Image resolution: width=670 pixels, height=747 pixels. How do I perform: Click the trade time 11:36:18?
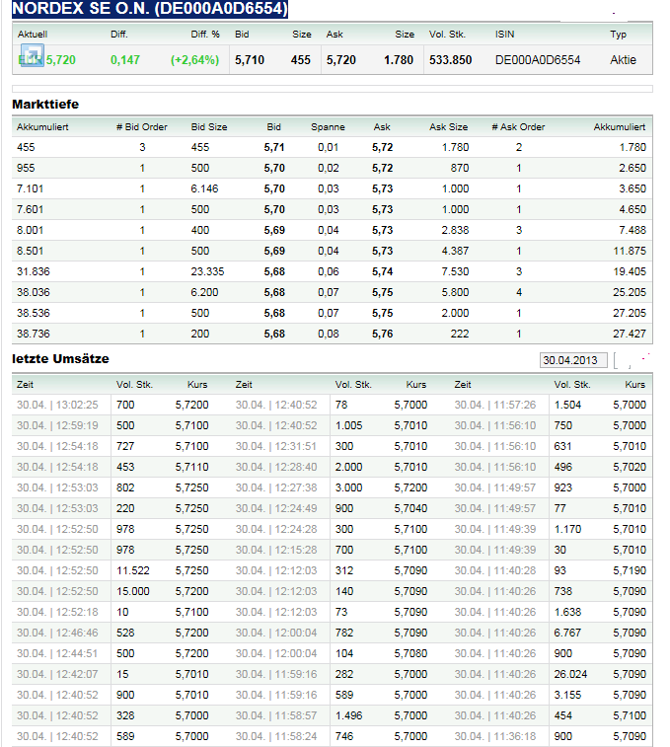[x=514, y=736]
